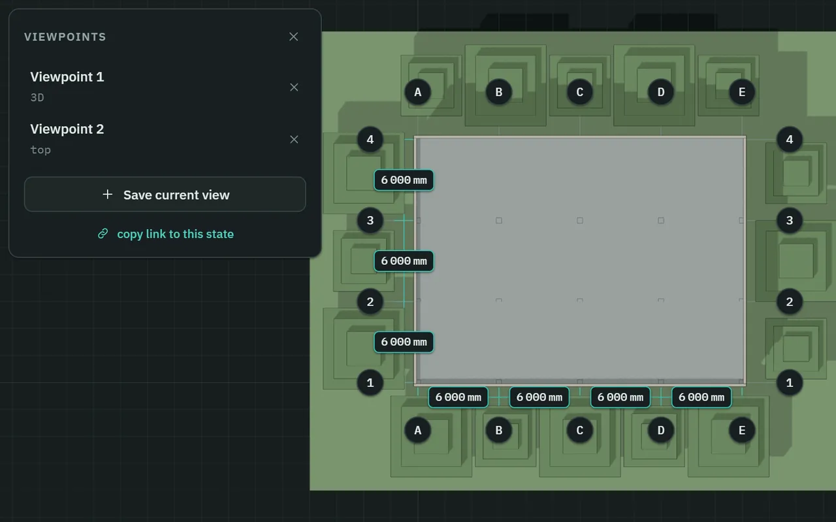Screen dimensions: 836x522
Task: Delete Viewpoint 1 with its X icon
Action: tap(294, 87)
